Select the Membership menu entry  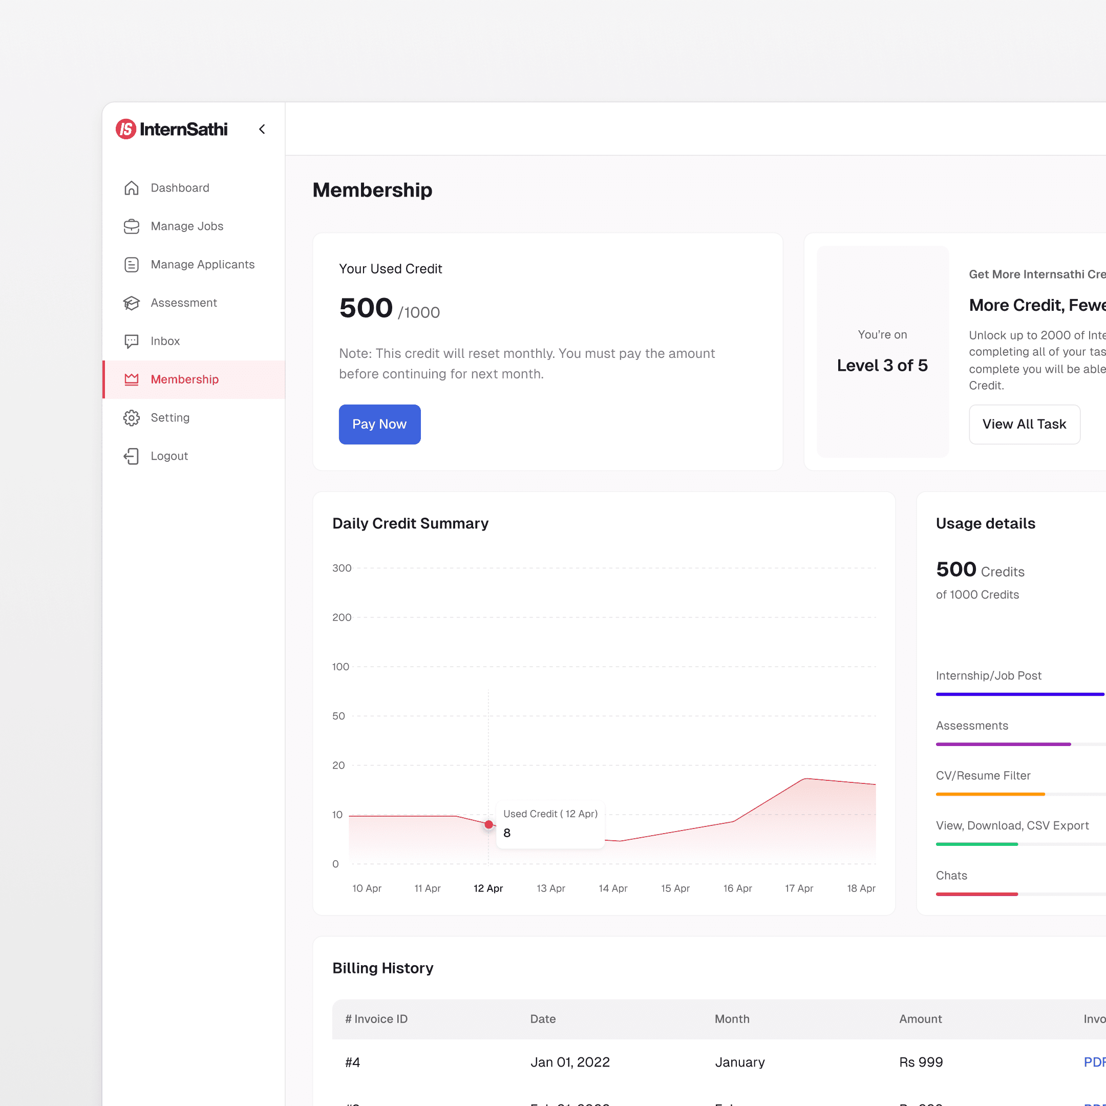(194, 379)
